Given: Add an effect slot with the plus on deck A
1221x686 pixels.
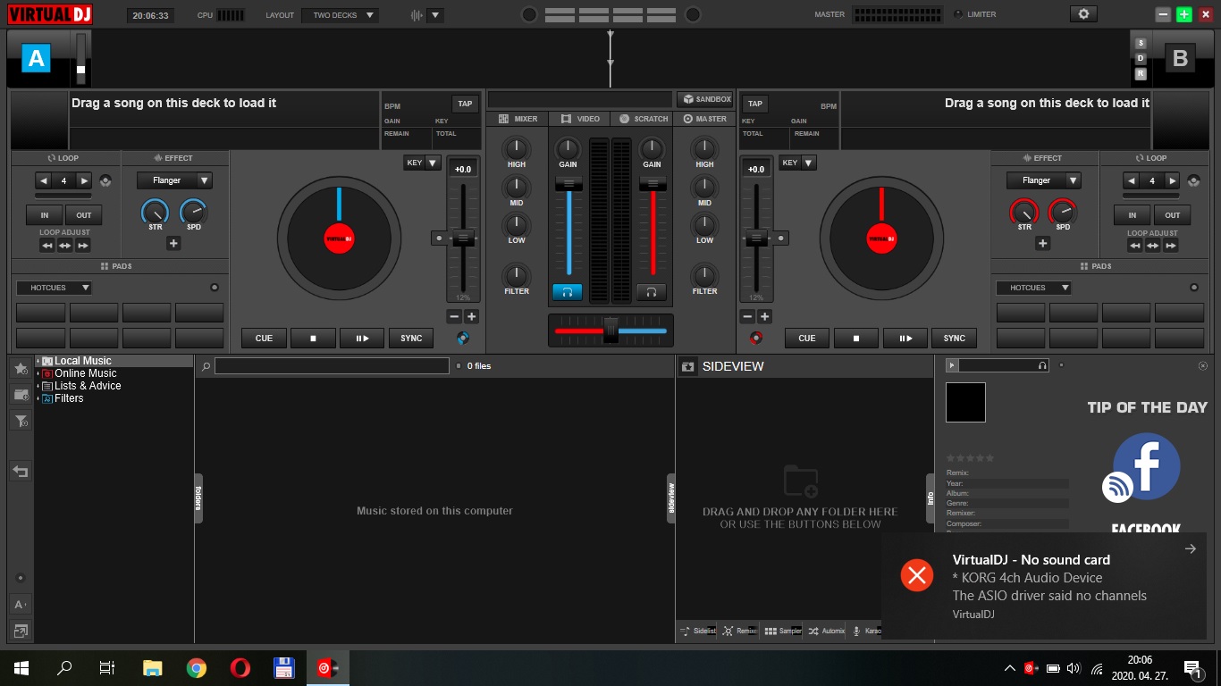Looking at the screenshot, I should pyautogui.click(x=173, y=243).
